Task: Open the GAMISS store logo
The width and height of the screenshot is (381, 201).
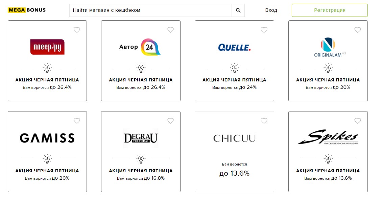Action: coord(47,138)
